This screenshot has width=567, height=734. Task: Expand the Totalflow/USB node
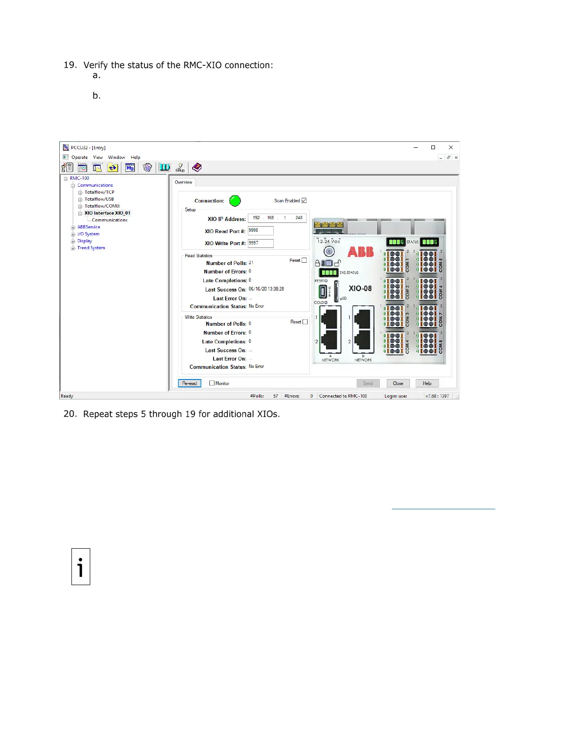click(x=80, y=199)
